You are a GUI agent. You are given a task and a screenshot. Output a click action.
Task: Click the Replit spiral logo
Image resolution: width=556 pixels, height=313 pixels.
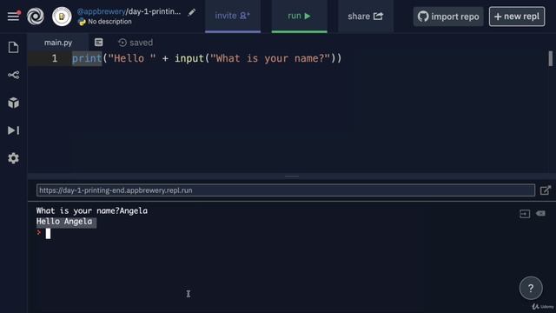(36, 16)
